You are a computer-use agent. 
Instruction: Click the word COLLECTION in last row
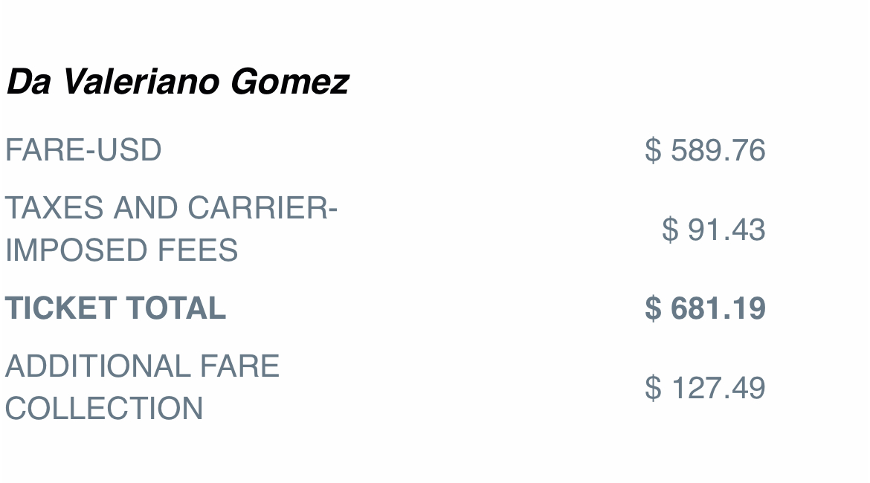tap(104, 409)
